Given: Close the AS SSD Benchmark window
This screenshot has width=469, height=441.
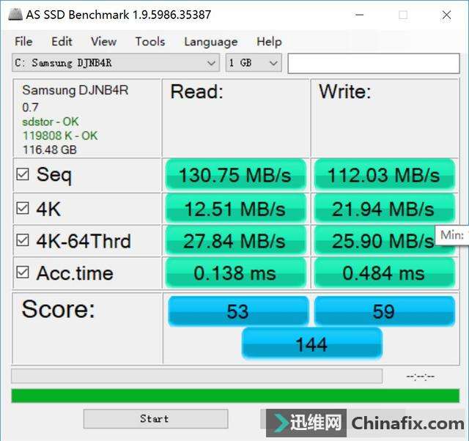Looking at the screenshot, I should pyautogui.click(x=446, y=15).
